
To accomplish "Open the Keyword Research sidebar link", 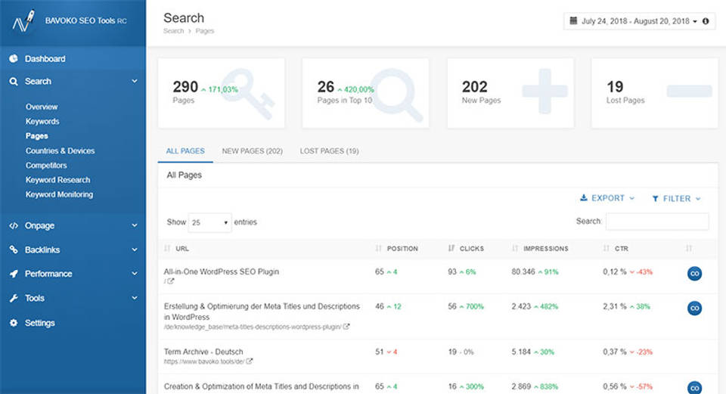I will pos(57,180).
